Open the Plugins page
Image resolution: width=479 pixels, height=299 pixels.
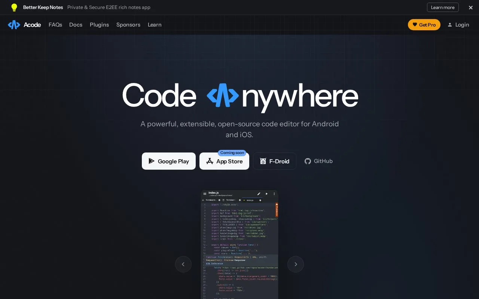[x=99, y=25]
